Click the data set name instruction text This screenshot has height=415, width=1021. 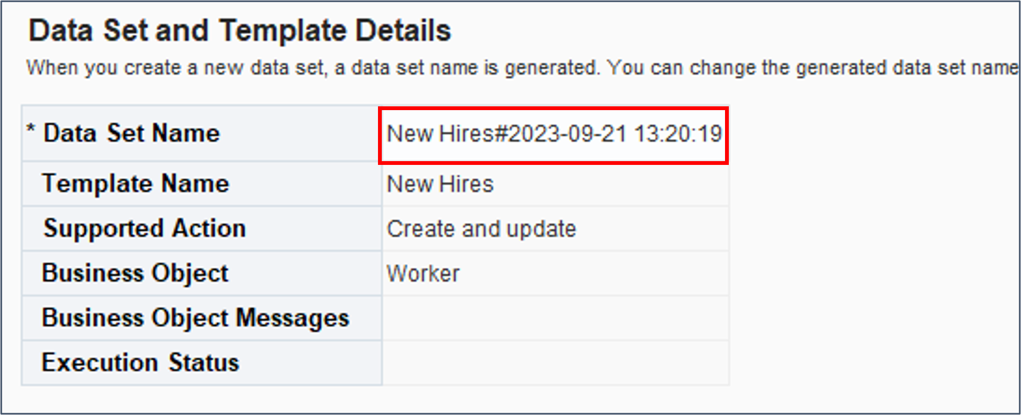click(x=489, y=67)
